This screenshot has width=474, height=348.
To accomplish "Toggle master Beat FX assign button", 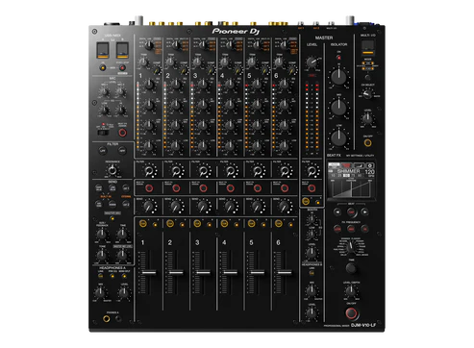I will [x=312, y=188].
